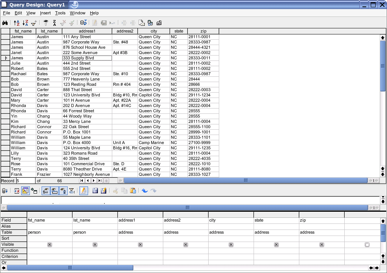The height and width of the screenshot is (273, 387).
Task: Click the Table cell under address1 field
Action: (x=140, y=233)
